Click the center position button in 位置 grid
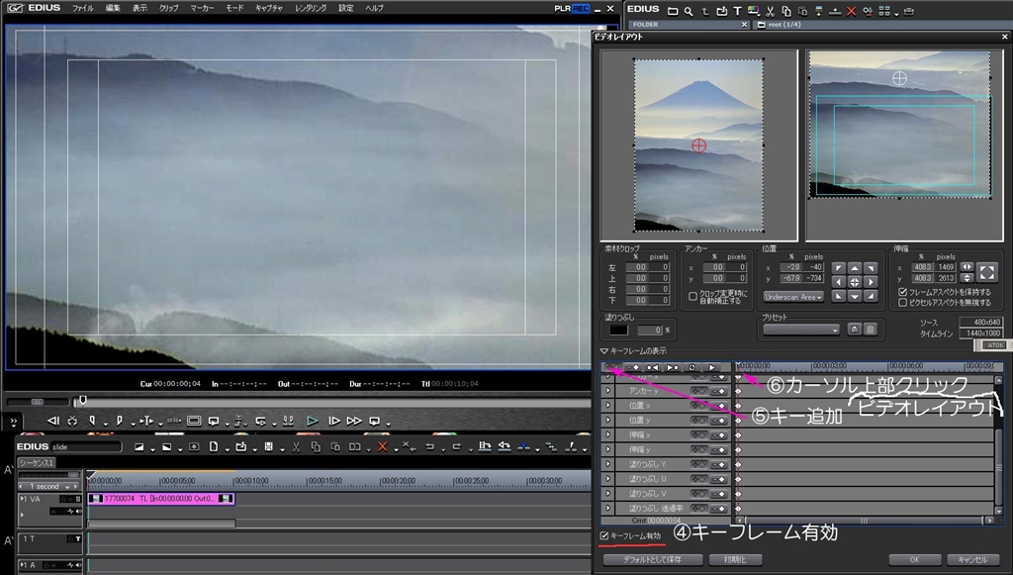Viewport: 1013px width, 575px height. click(855, 282)
